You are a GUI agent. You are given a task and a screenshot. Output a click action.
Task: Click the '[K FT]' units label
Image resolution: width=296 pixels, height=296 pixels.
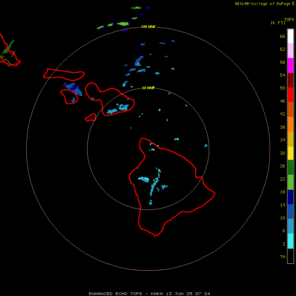[278, 23]
